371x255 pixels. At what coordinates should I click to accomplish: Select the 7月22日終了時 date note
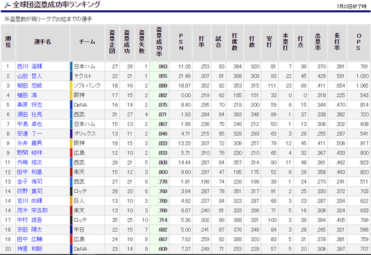click(x=352, y=7)
